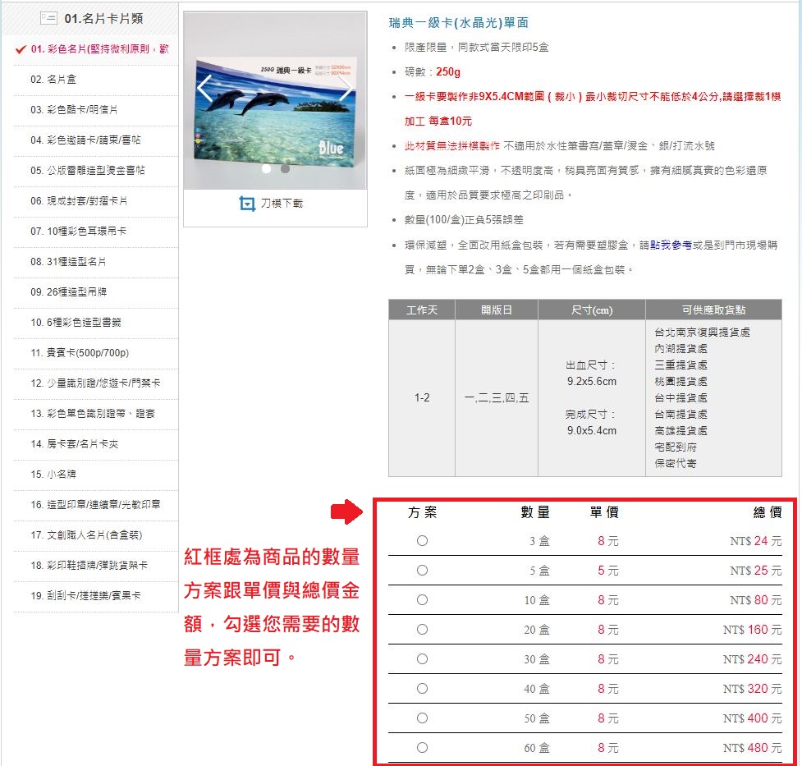Click total price NT$ 160 元
Image resolution: width=802 pixels, height=766 pixels.
[x=753, y=630]
